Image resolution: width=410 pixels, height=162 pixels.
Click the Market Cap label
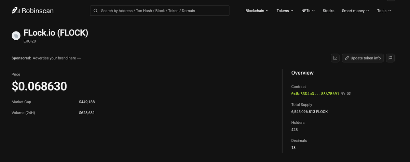point(21,102)
